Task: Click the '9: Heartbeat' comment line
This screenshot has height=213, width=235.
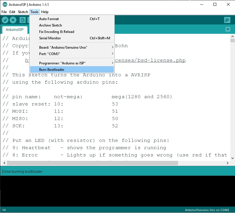Action: [x=84, y=148]
